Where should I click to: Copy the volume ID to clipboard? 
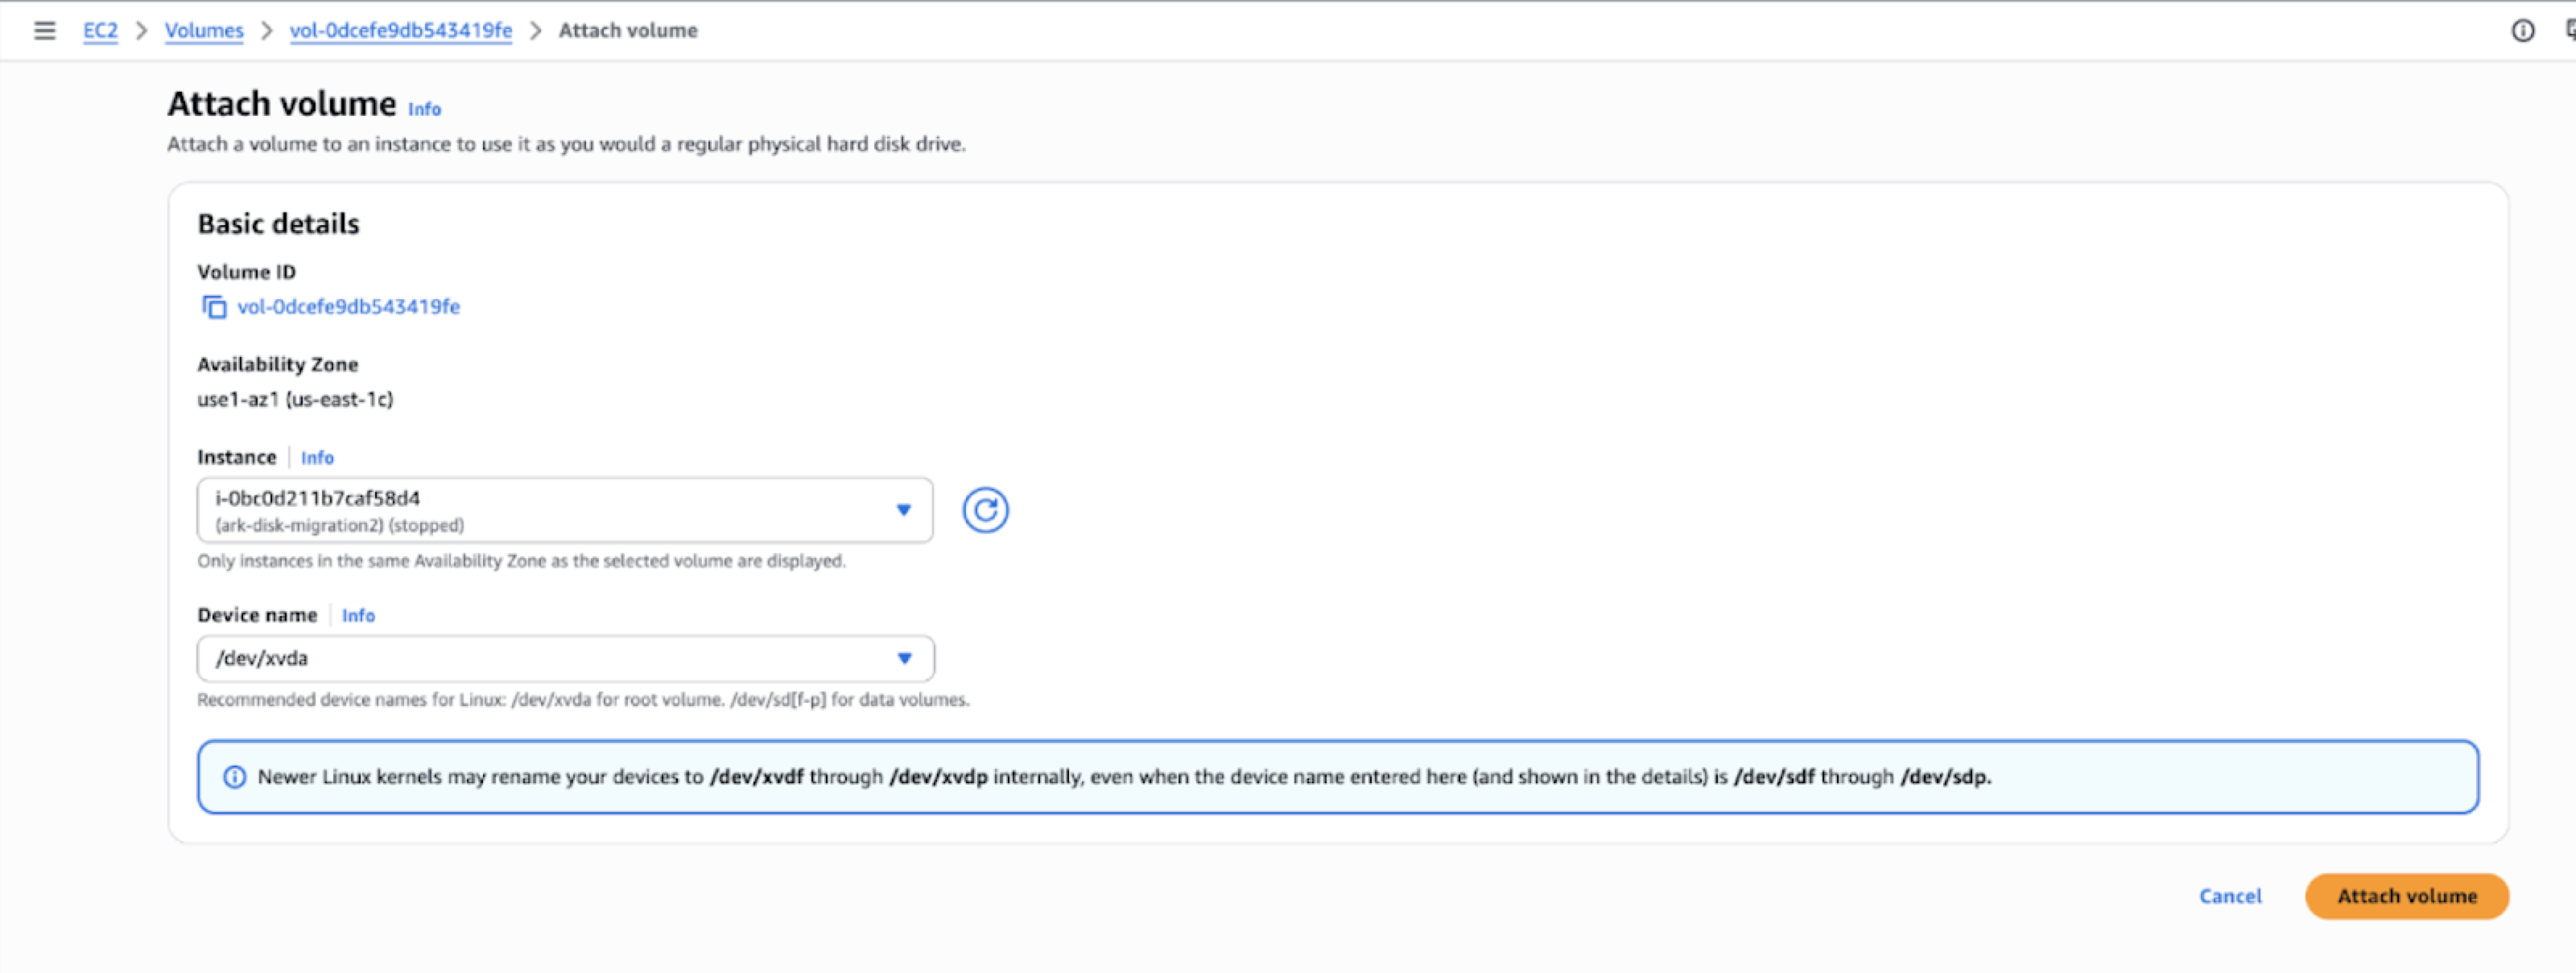pyautogui.click(x=214, y=306)
